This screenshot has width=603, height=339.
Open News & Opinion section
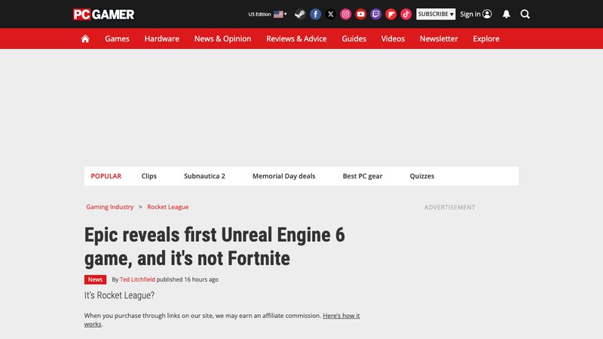coord(222,38)
